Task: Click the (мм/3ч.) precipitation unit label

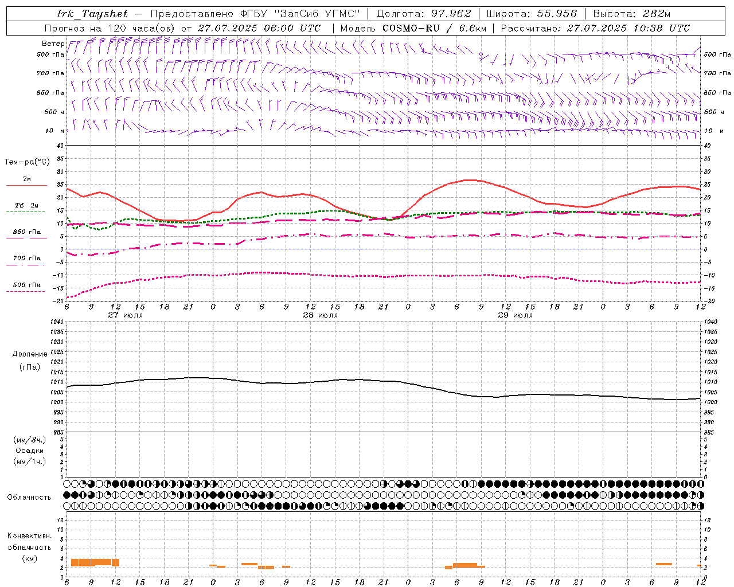Action: [30, 440]
